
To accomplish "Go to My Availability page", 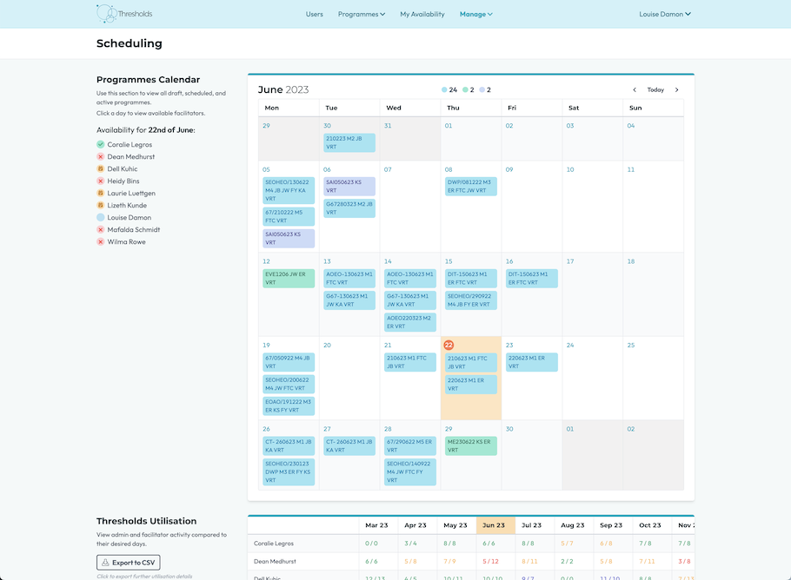I will [422, 14].
